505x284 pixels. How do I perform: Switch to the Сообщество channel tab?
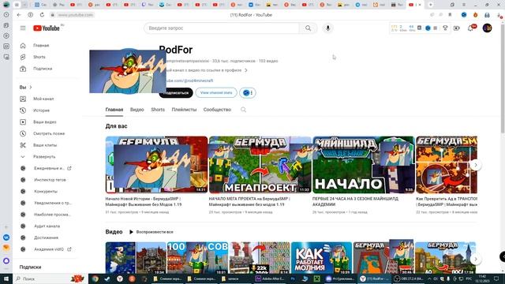coord(217,110)
